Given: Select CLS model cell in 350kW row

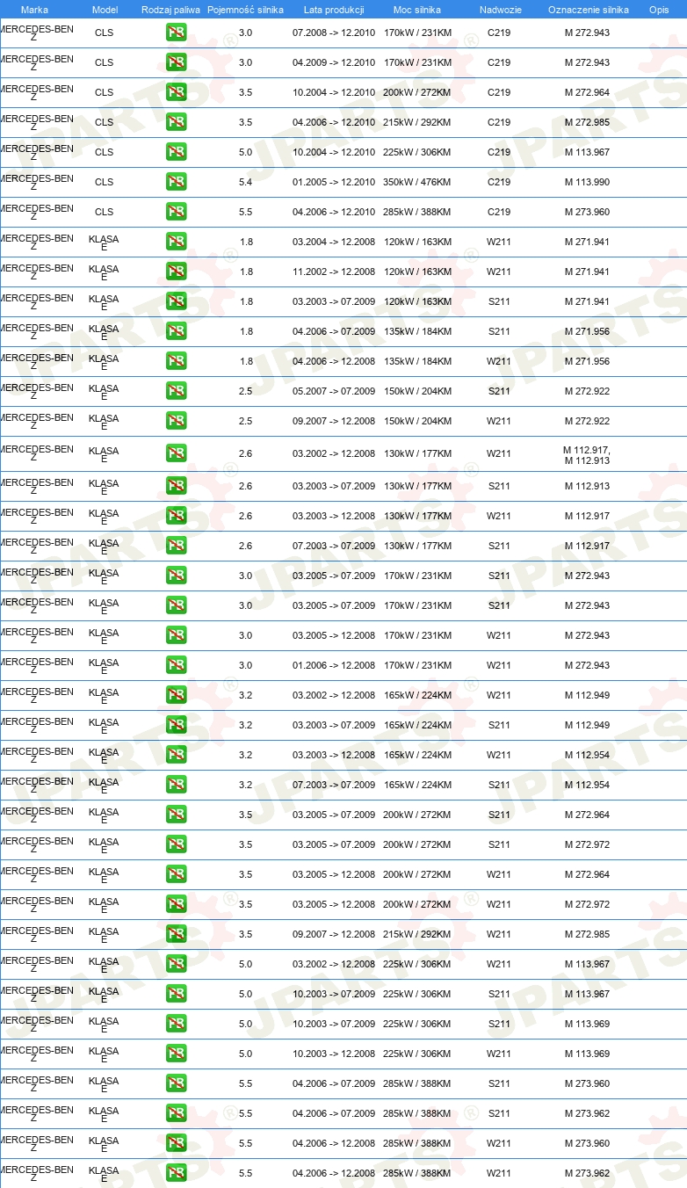Looking at the screenshot, I should click(104, 182).
